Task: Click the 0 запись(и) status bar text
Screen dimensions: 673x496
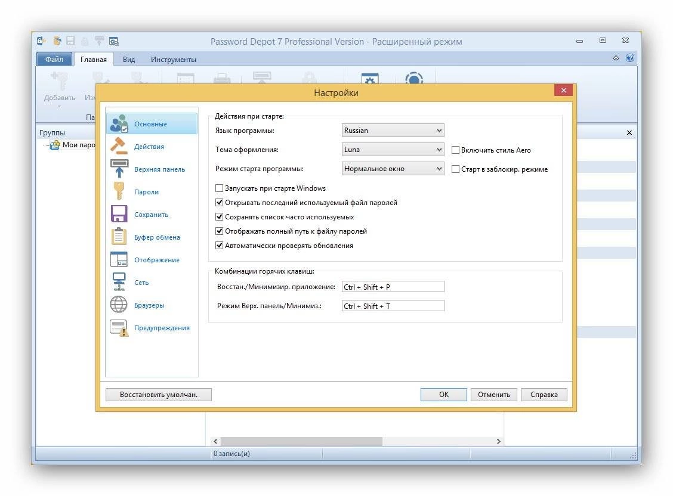Action: [231, 454]
